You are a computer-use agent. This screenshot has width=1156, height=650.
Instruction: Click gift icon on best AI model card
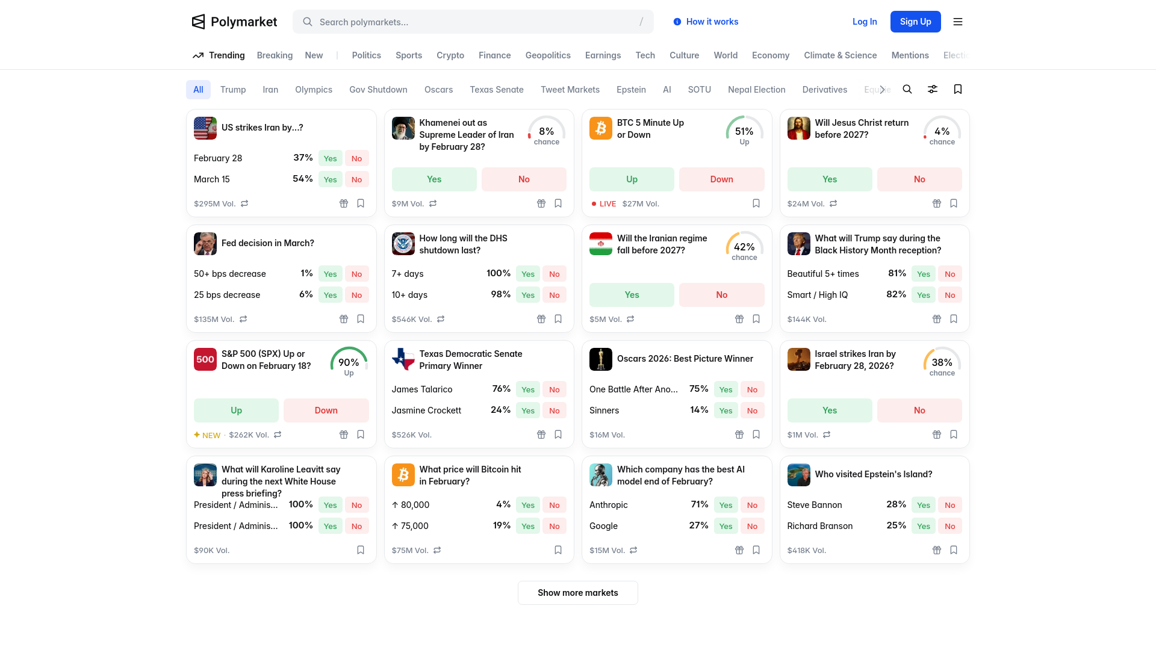tap(739, 550)
